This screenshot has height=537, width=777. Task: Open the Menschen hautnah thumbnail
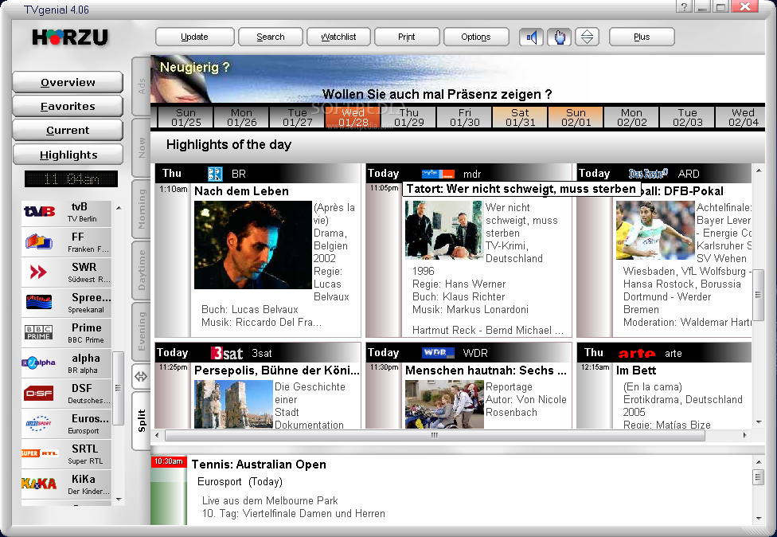(444, 404)
